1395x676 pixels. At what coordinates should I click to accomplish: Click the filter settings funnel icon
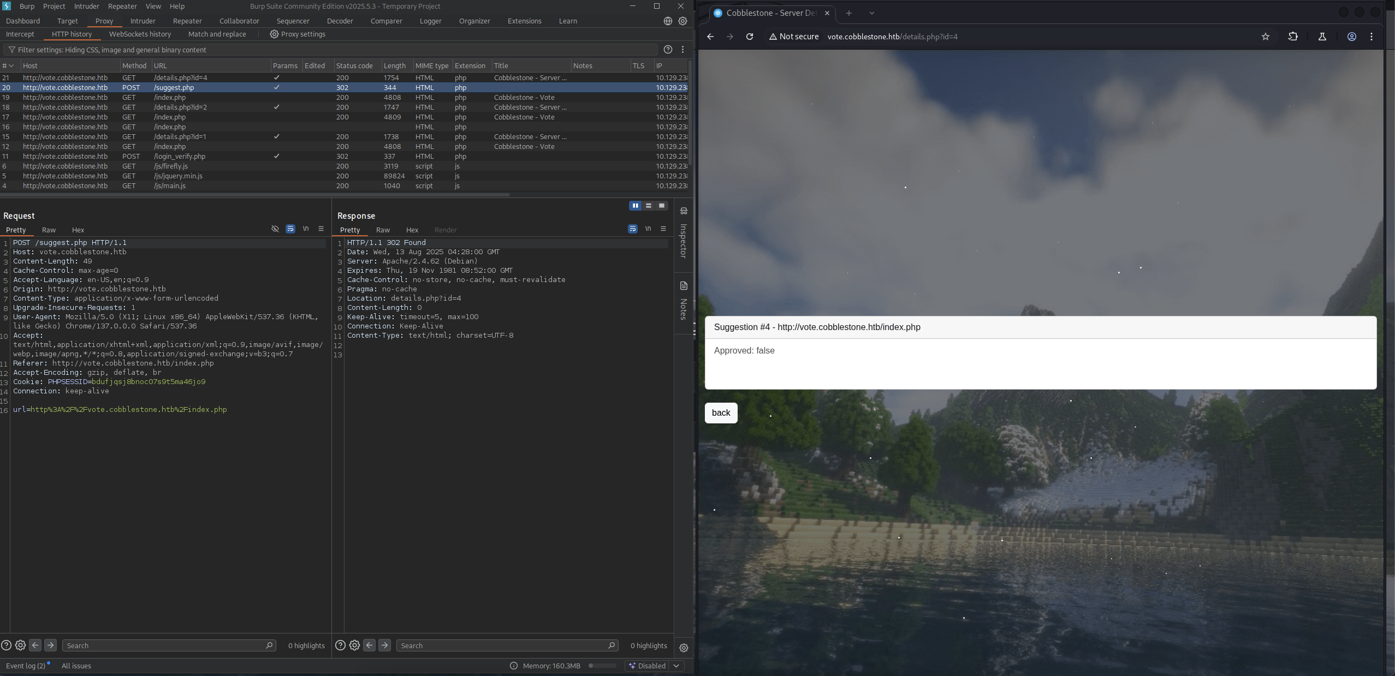(11, 50)
